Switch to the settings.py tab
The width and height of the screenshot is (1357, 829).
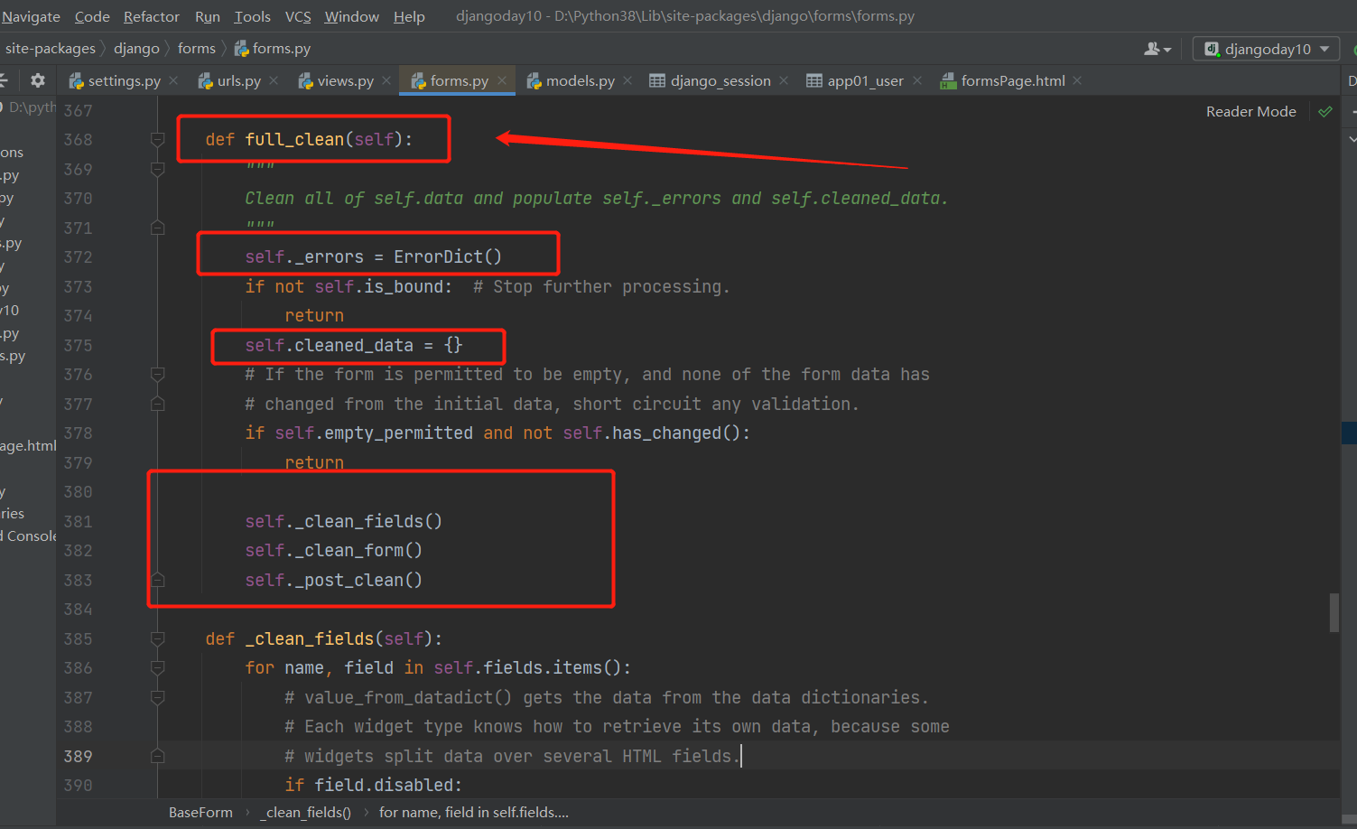pyautogui.click(x=115, y=80)
